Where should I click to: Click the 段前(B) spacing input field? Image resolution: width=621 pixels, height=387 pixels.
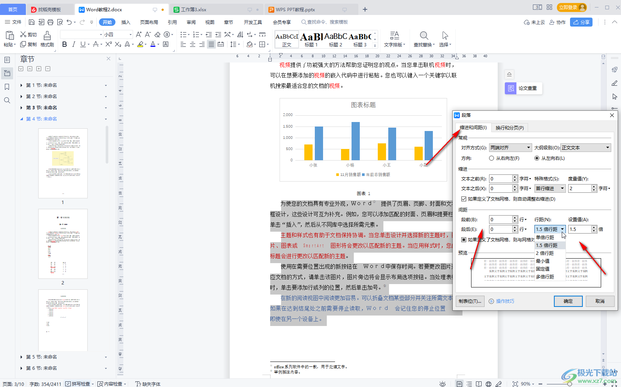[501, 220]
